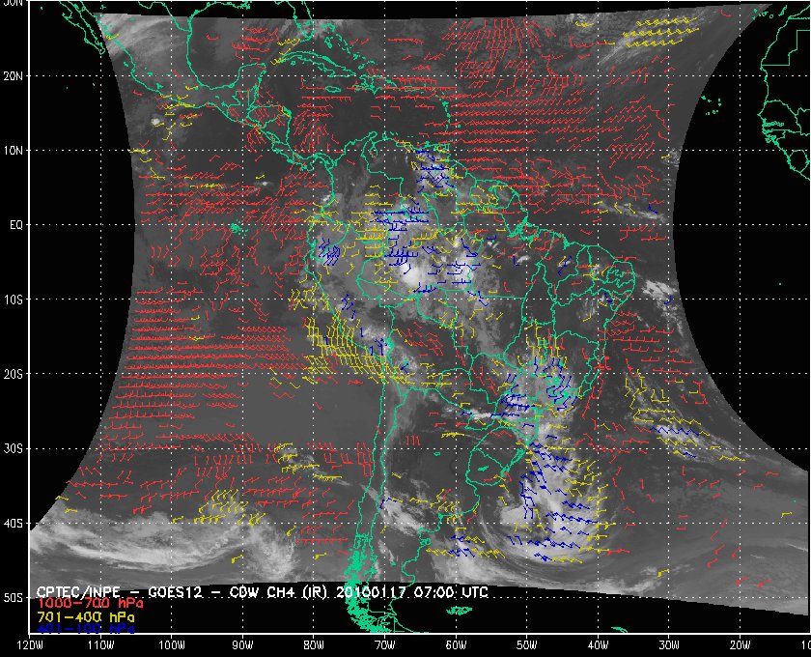Select the 100W longitude label
Viewport: 811px width, 657px height.
point(171,644)
